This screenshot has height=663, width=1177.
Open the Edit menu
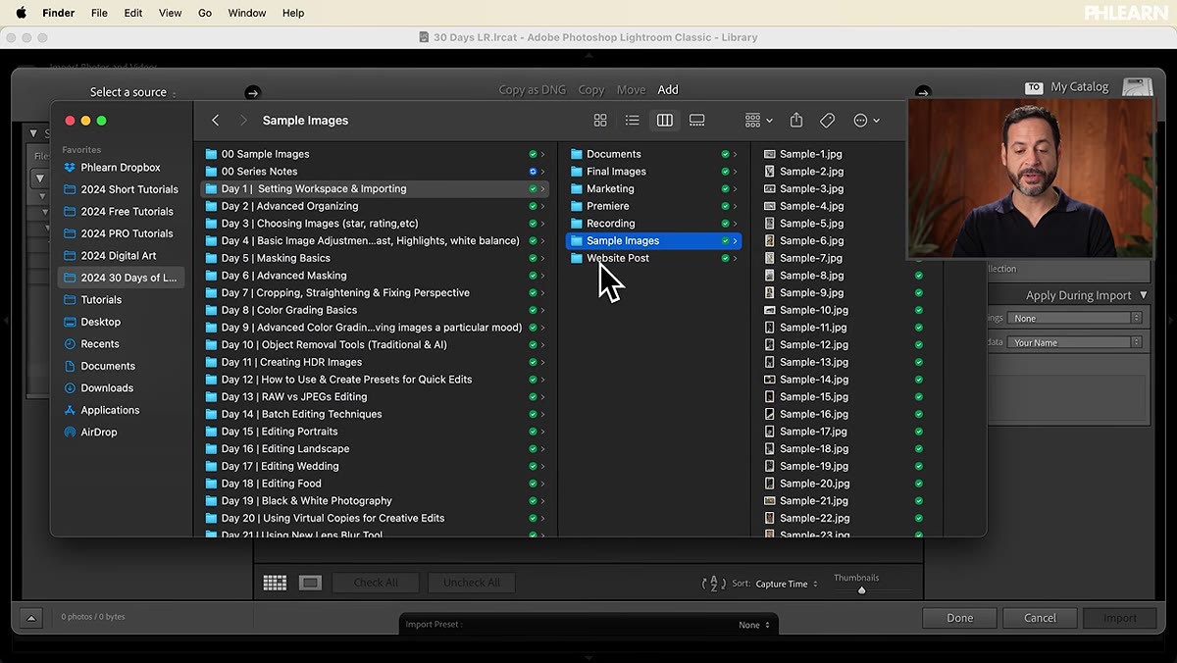pos(133,13)
